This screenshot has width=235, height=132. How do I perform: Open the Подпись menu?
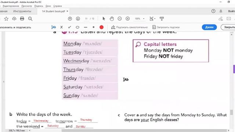[39, 6]
